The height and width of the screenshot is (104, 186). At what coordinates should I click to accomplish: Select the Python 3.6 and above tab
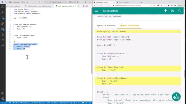106,26
